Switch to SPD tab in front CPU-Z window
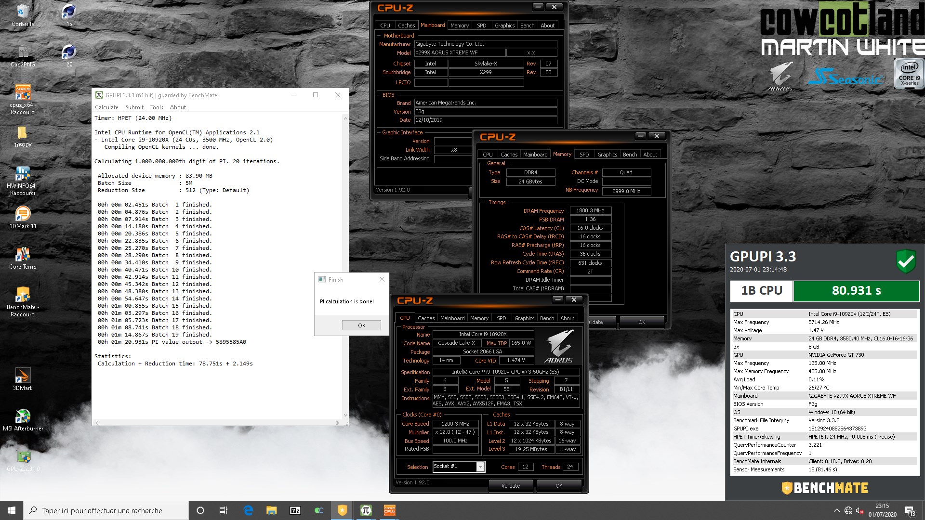This screenshot has width=925, height=520. click(501, 318)
